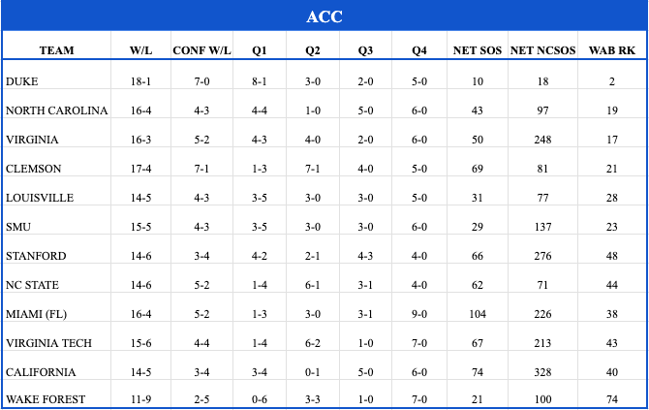Open the DUKE team row name

21,82
